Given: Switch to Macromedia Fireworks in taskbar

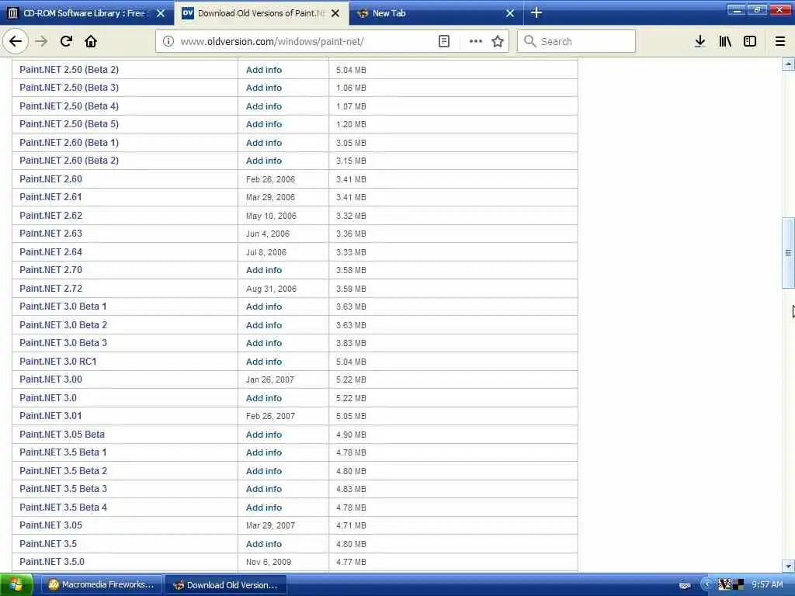Looking at the screenshot, I should click(x=101, y=585).
